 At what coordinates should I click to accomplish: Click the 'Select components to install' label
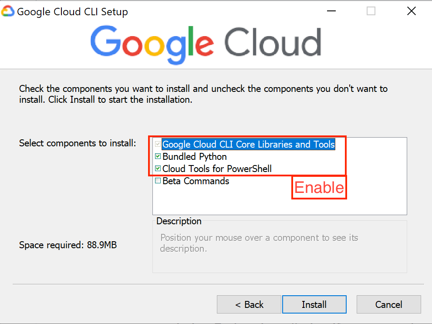78,143
